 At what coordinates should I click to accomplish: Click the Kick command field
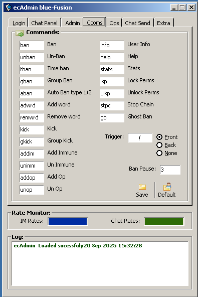(x=32, y=129)
